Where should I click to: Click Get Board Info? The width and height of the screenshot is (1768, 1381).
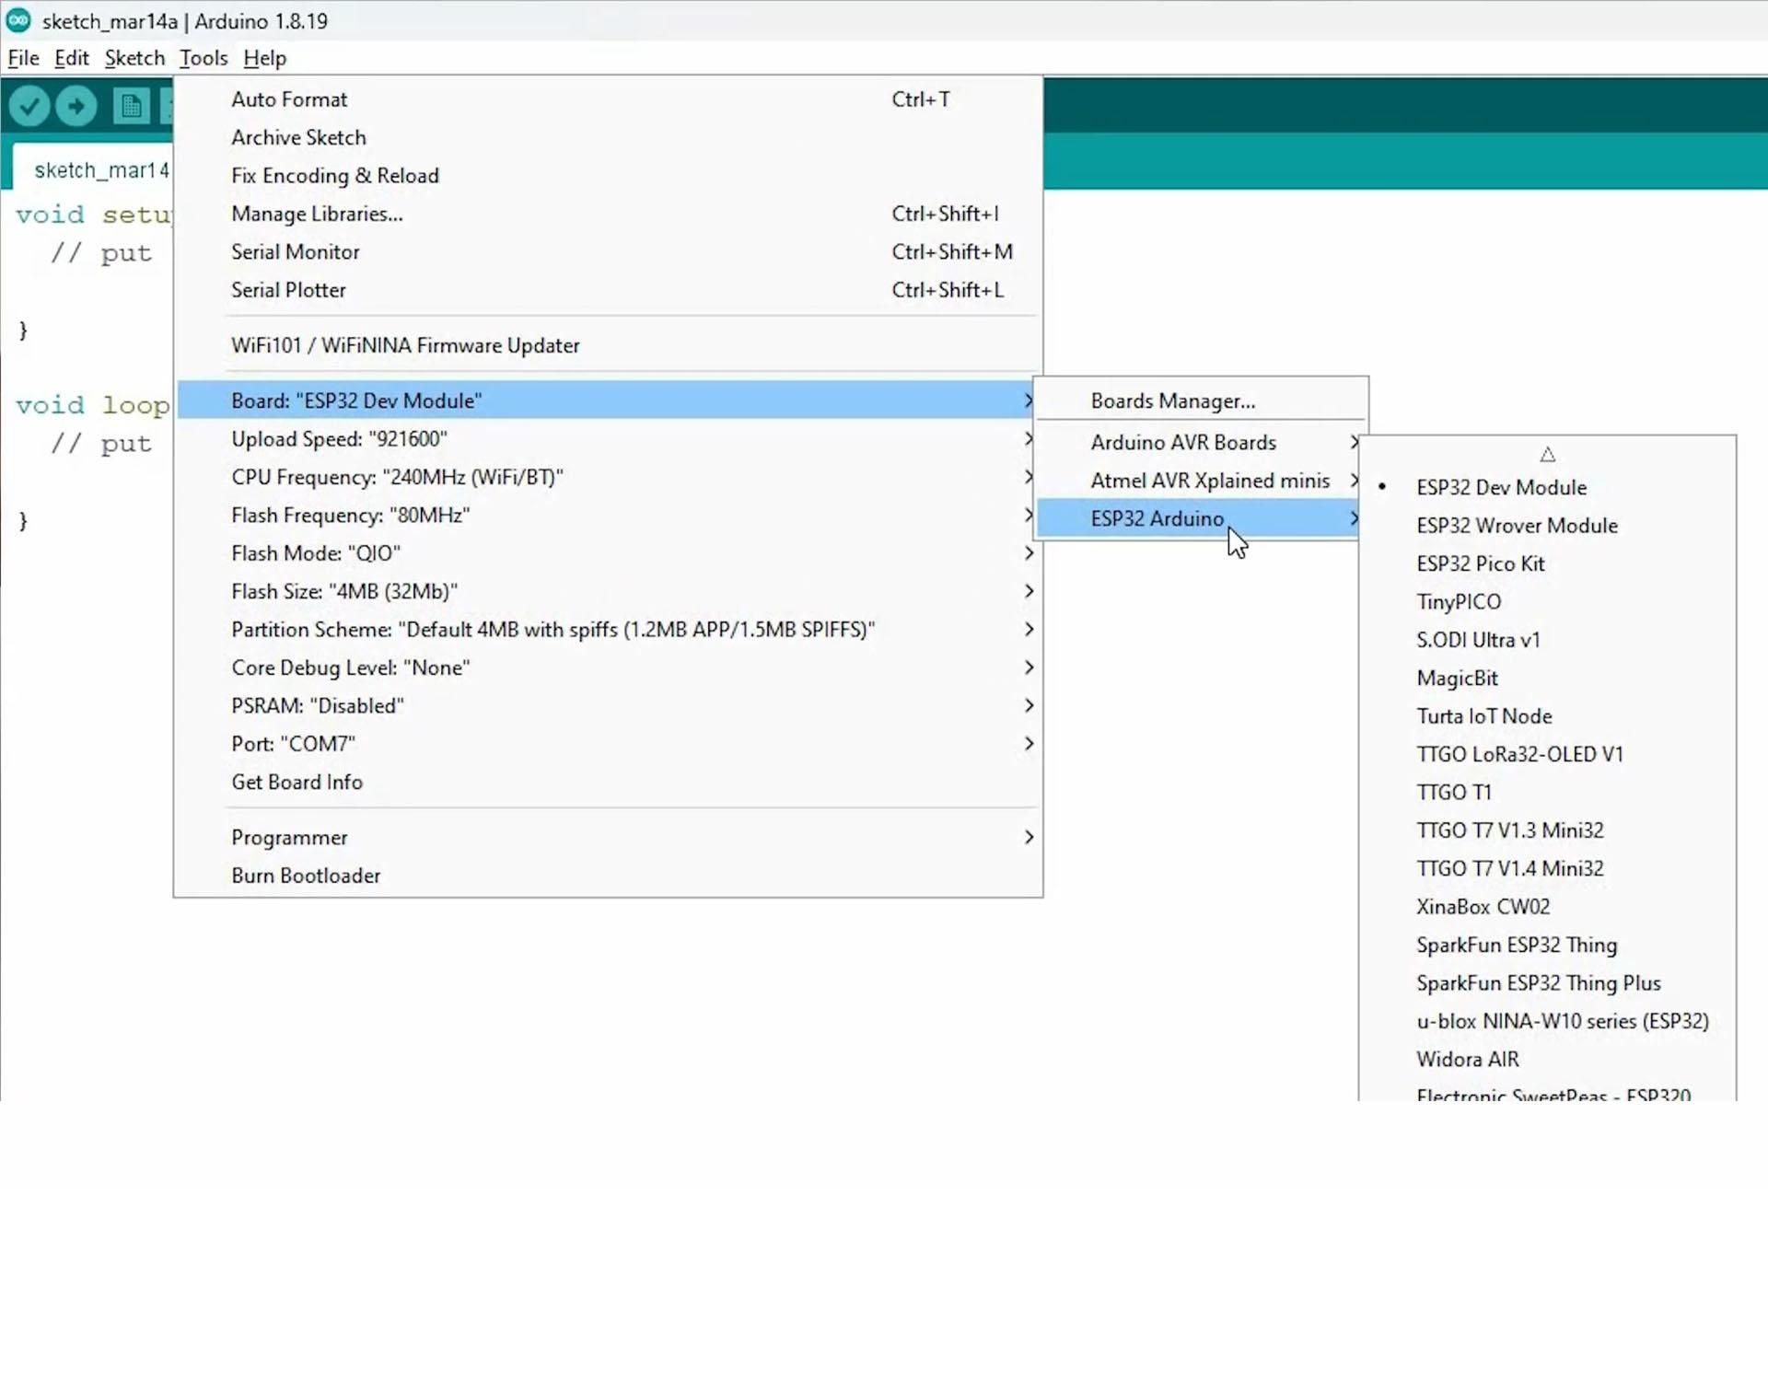coord(608,782)
